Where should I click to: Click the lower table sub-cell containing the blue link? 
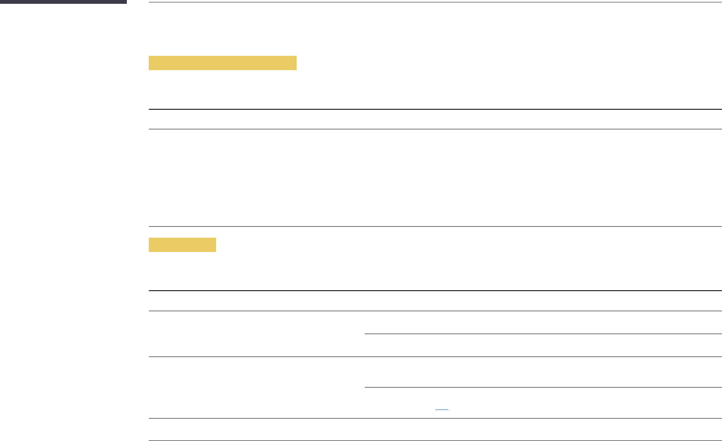[543, 403]
